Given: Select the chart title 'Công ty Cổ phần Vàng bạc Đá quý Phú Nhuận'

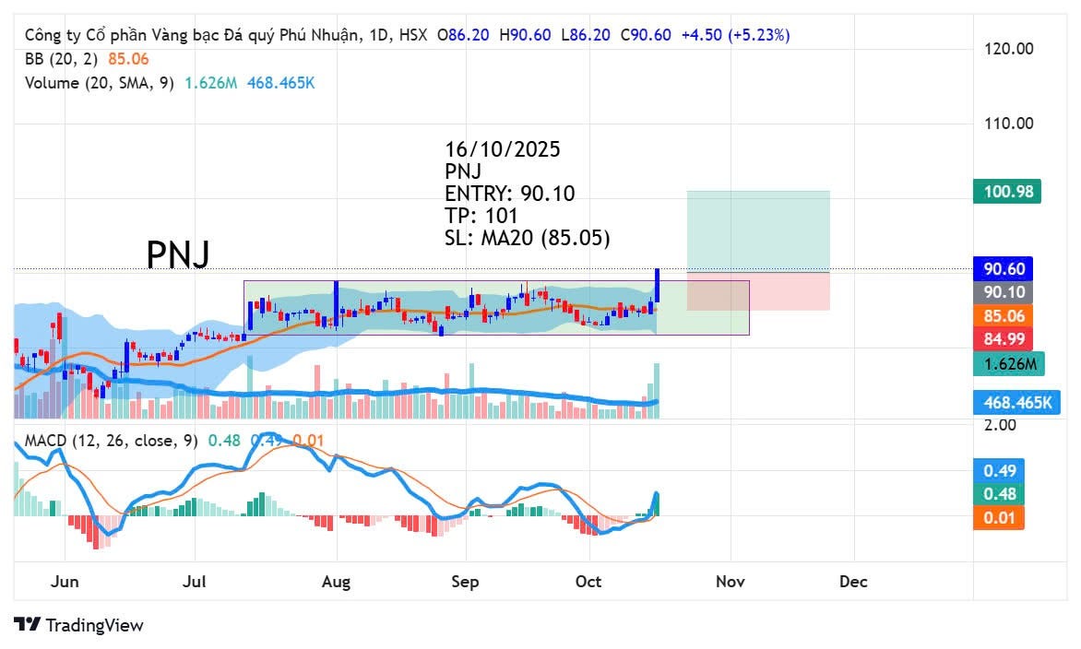Looking at the screenshot, I should point(192,34).
